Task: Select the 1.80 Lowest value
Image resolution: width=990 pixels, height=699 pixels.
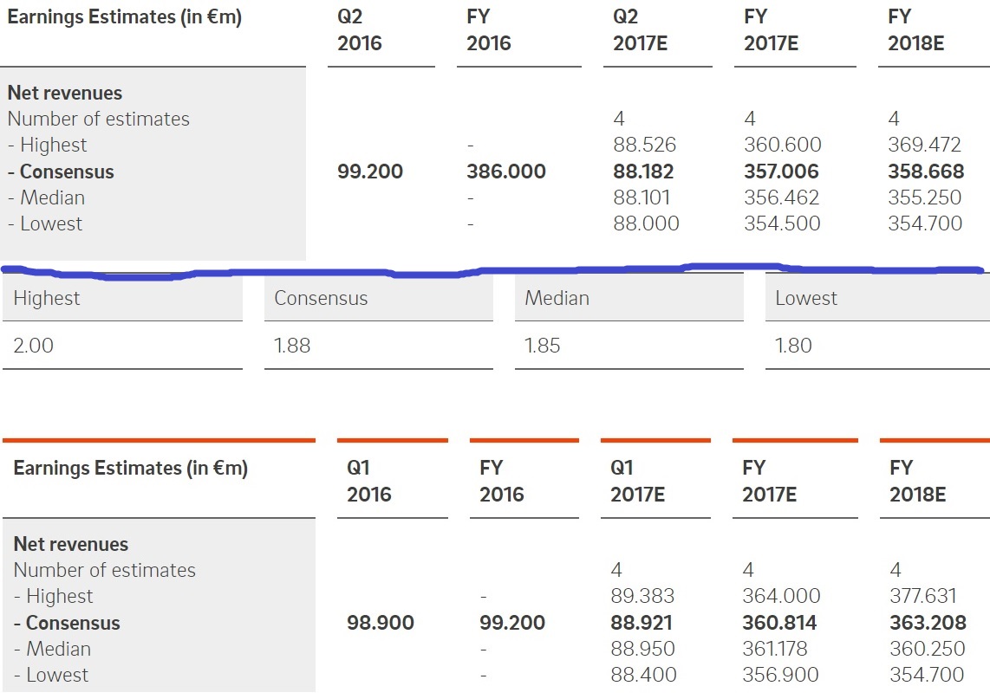Action: click(x=793, y=346)
